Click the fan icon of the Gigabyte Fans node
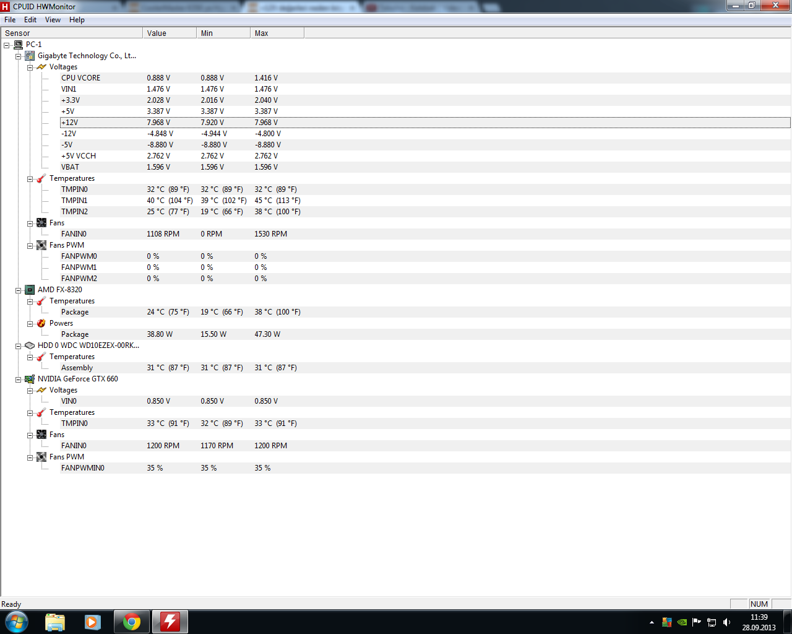792x634 pixels. (x=41, y=223)
